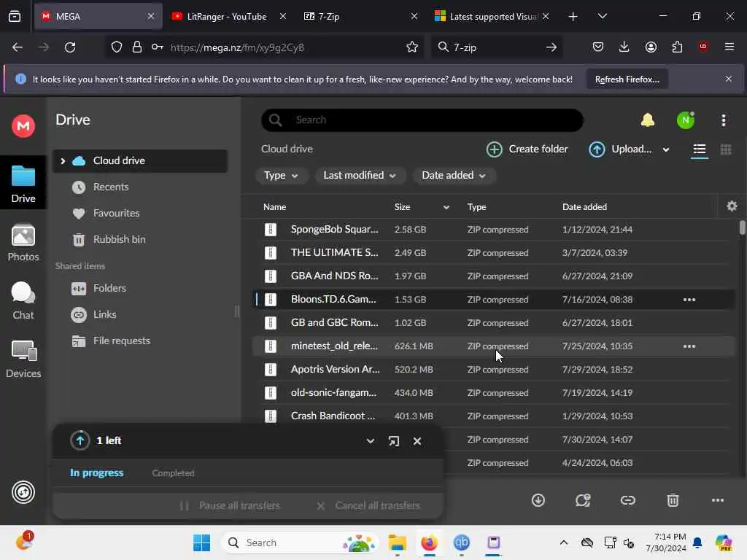Open the Last modified filter dropdown
The height and width of the screenshot is (560, 747).
pyautogui.click(x=360, y=175)
